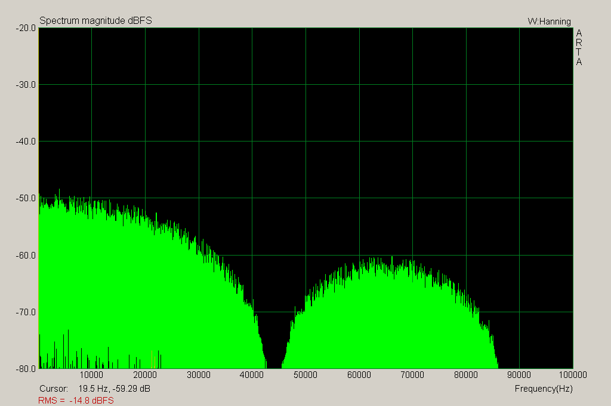This screenshot has width=611, height=406.
Task: Click the "Spectrum magnitude dBFS" title
Action: tap(95, 21)
